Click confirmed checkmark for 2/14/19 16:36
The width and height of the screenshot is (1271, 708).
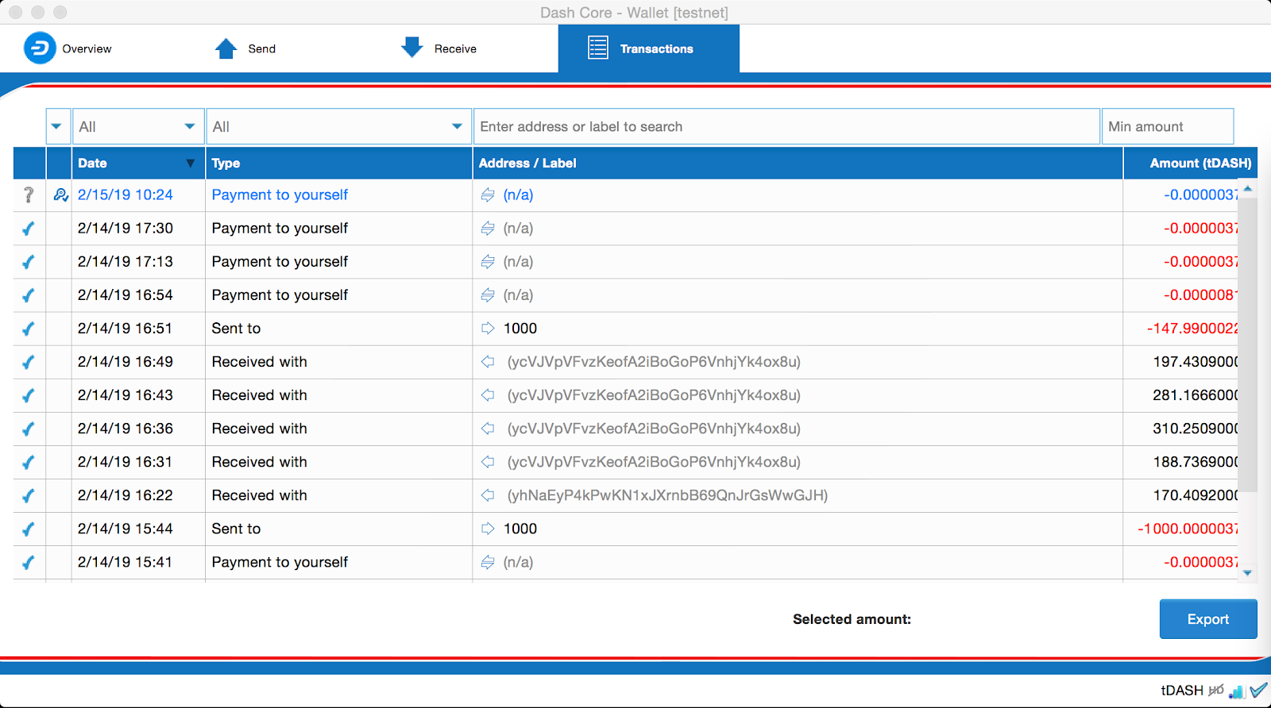tap(29, 429)
